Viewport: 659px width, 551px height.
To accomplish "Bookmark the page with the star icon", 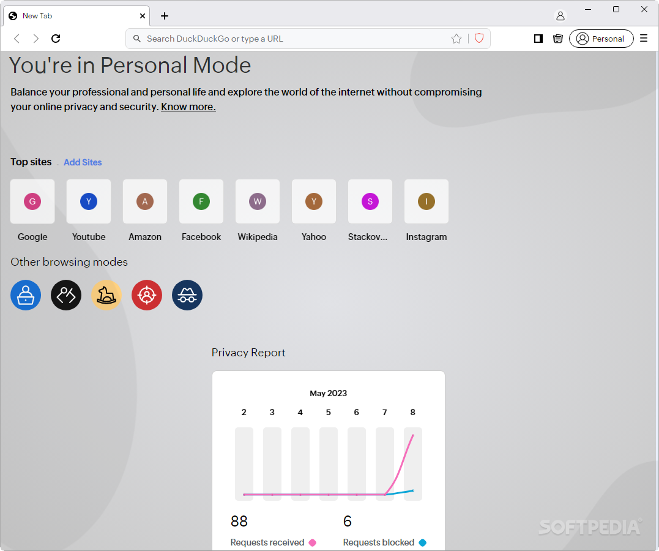I will point(456,39).
